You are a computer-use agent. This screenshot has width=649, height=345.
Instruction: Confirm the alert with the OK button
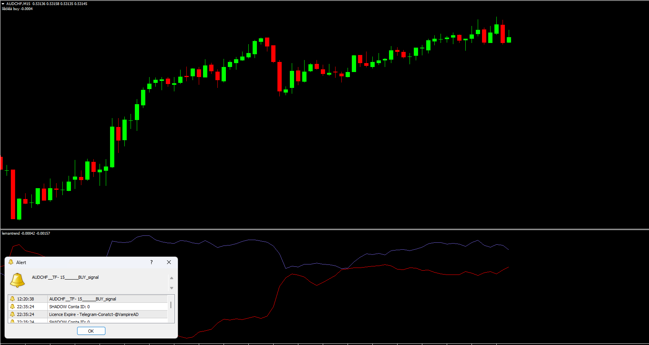pyautogui.click(x=91, y=331)
